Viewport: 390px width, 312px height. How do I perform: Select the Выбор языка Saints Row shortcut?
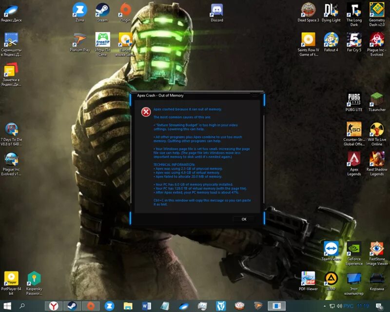click(x=124, y=45)
